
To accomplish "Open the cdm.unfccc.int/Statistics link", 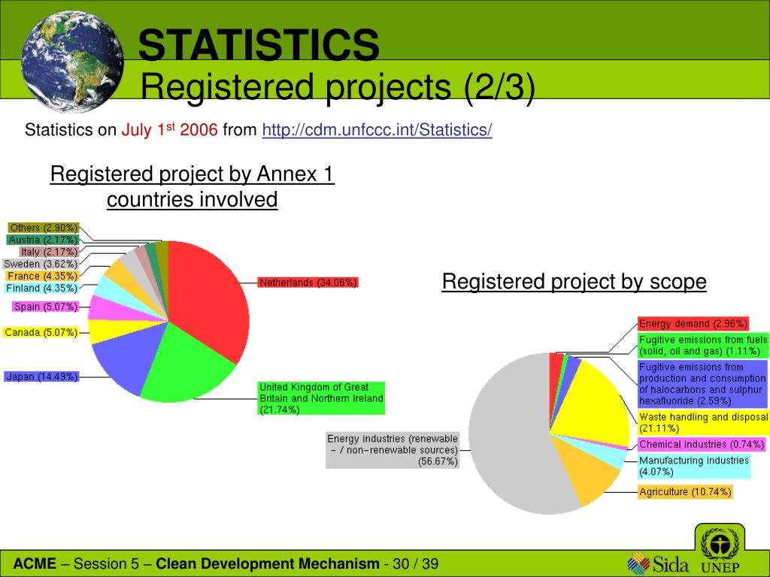I will pos(377,130).
